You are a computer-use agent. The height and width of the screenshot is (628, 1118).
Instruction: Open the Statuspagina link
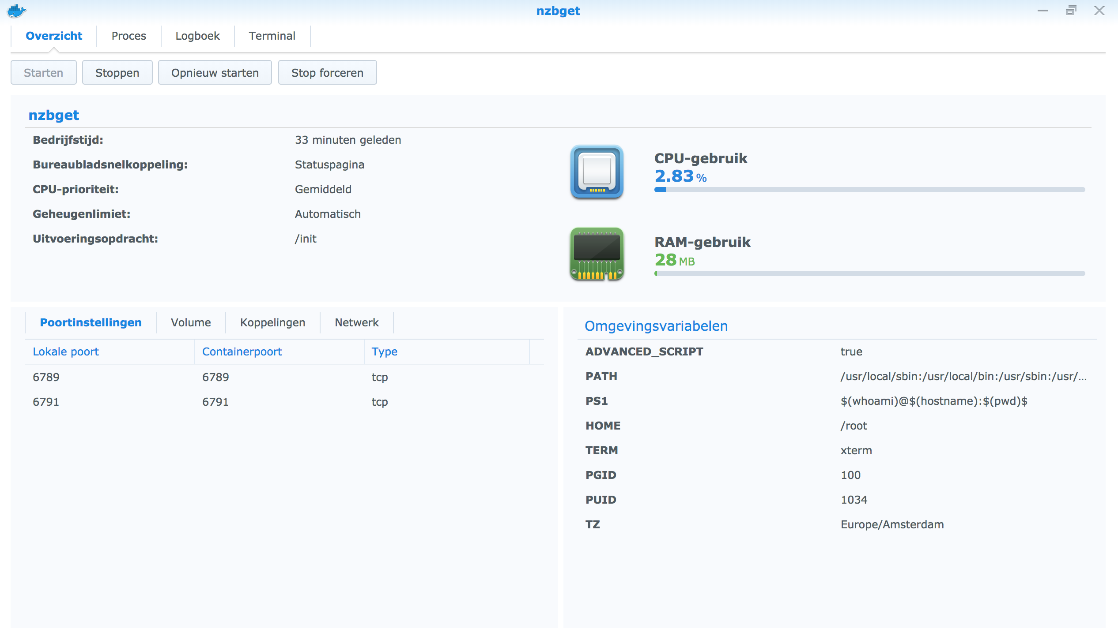(x=329, y=164)
